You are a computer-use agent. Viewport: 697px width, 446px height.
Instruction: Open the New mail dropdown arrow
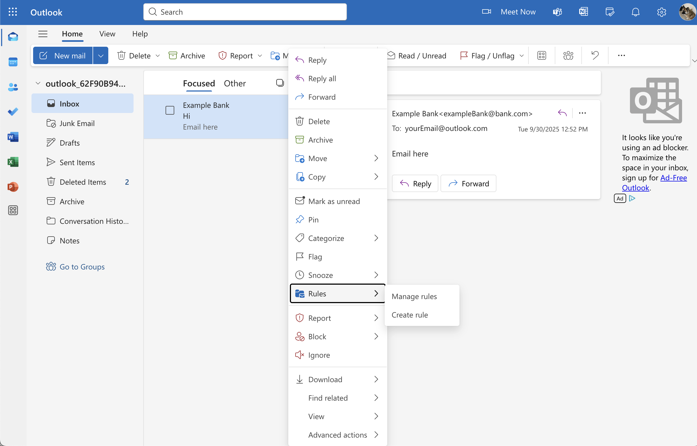point(100,56)
